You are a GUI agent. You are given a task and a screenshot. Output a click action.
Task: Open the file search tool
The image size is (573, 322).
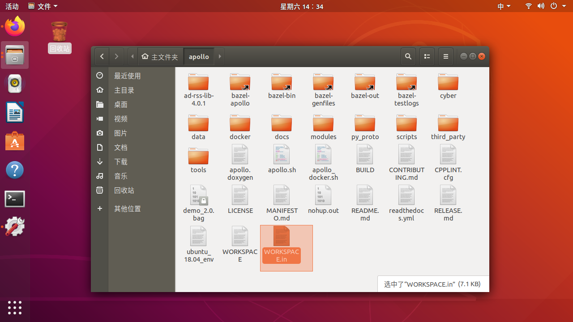click(408, 56)
